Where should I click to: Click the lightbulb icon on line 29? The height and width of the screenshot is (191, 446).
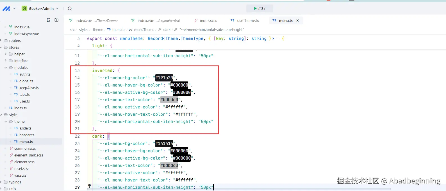click(89, 186)
